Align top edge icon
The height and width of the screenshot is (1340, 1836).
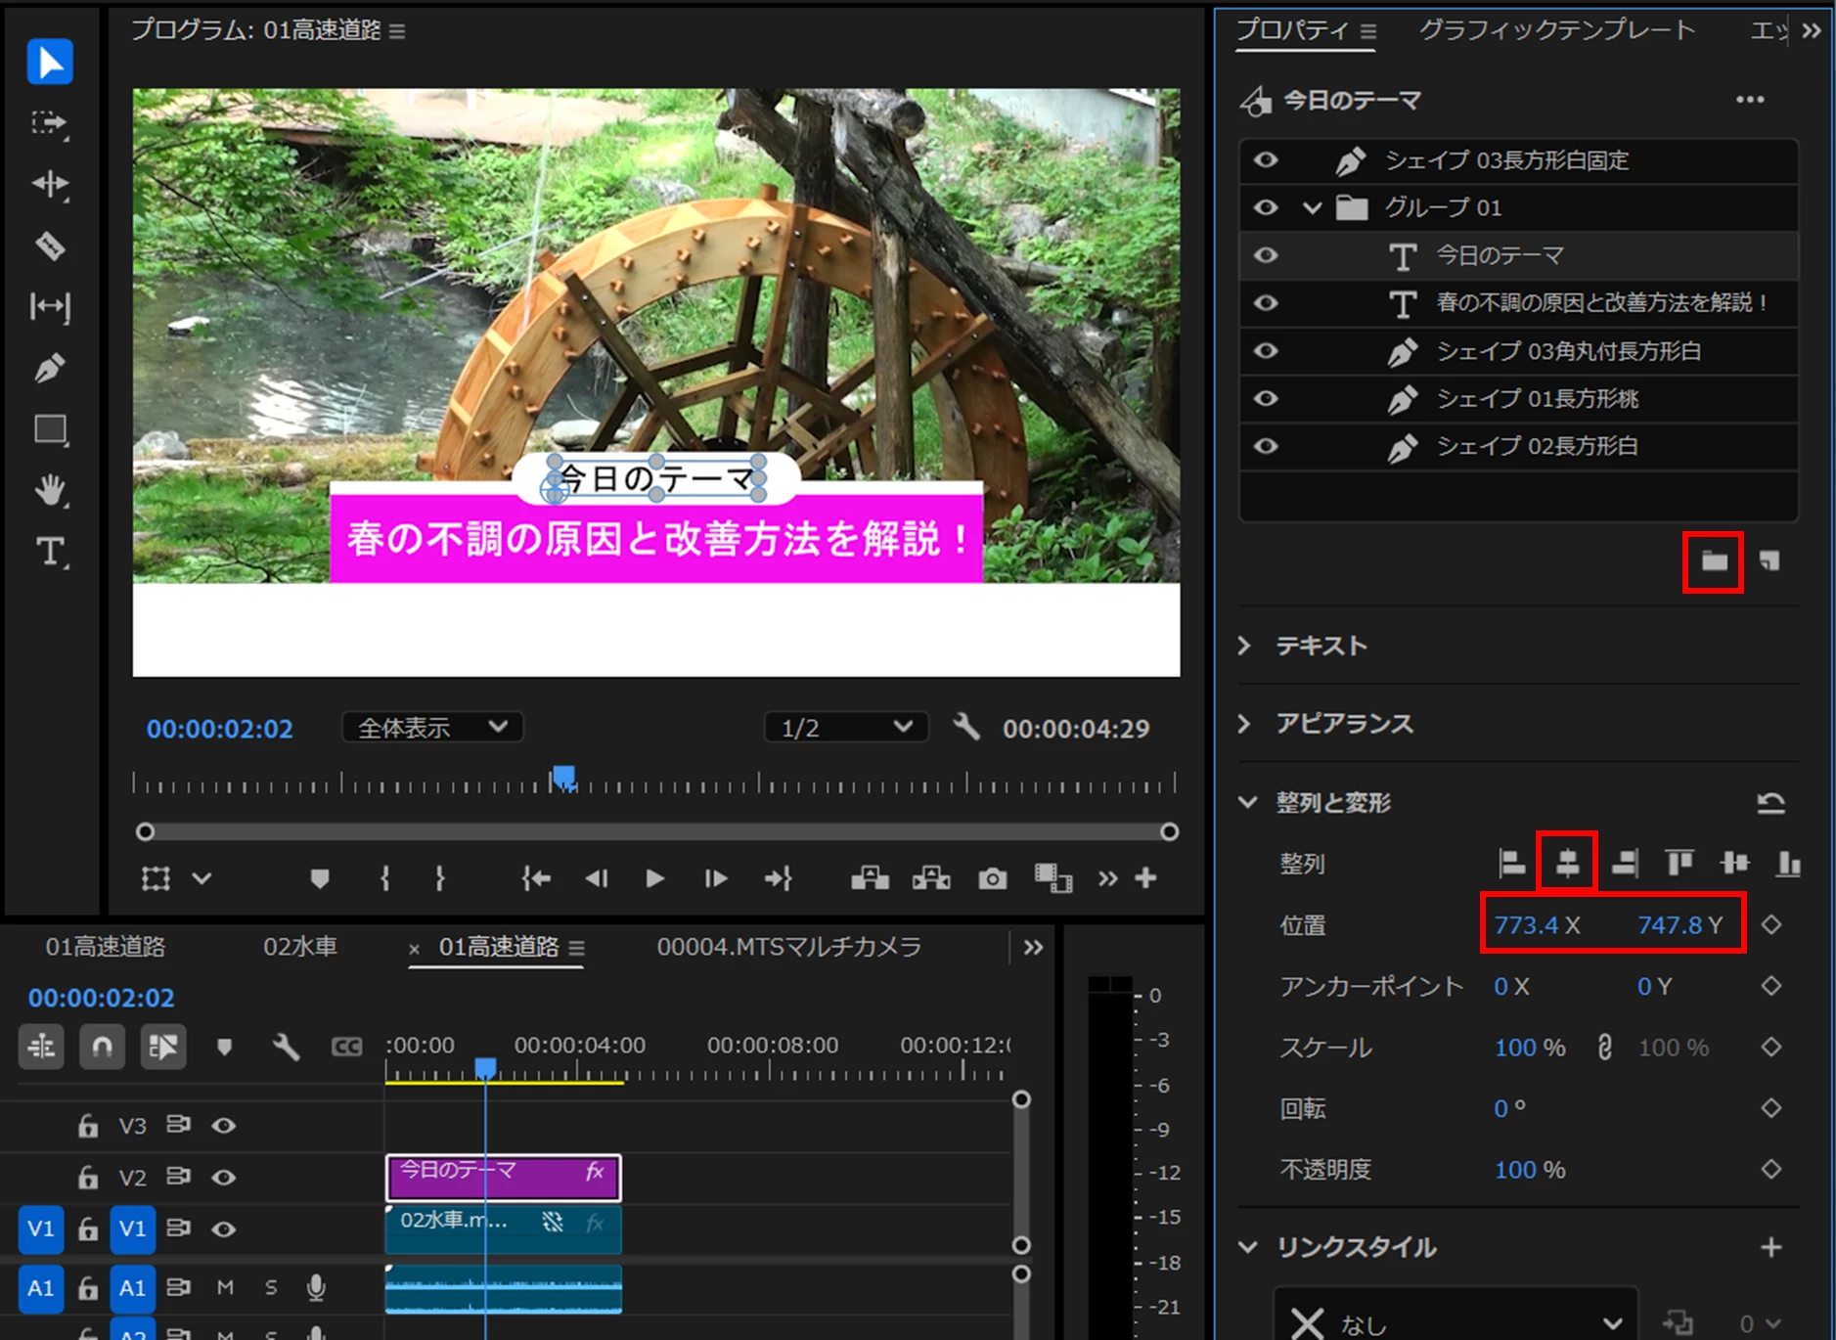tap(1679, 863)
